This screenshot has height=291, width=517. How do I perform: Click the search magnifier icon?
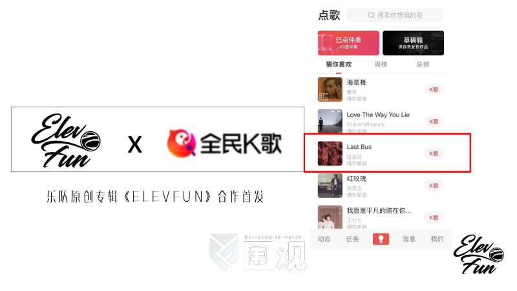click(371, 15)
